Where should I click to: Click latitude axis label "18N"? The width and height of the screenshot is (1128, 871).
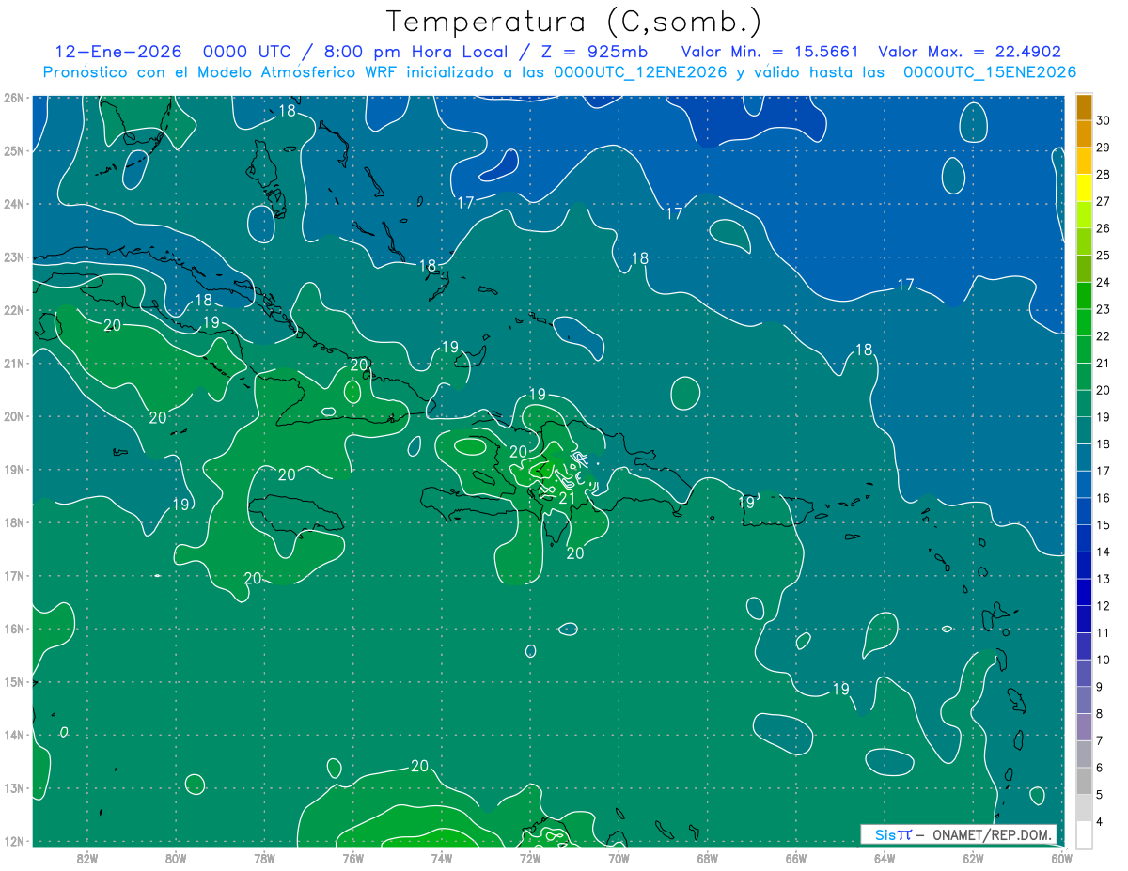tap(13, 522)
